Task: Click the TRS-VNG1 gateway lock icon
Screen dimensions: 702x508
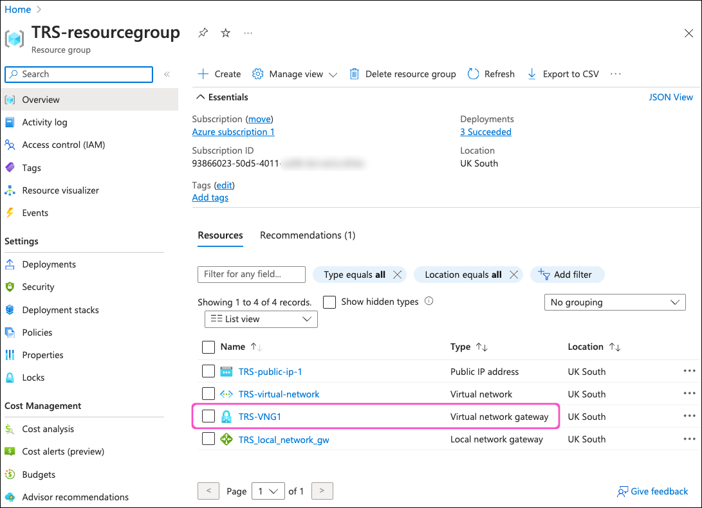Action: [226, 417]
